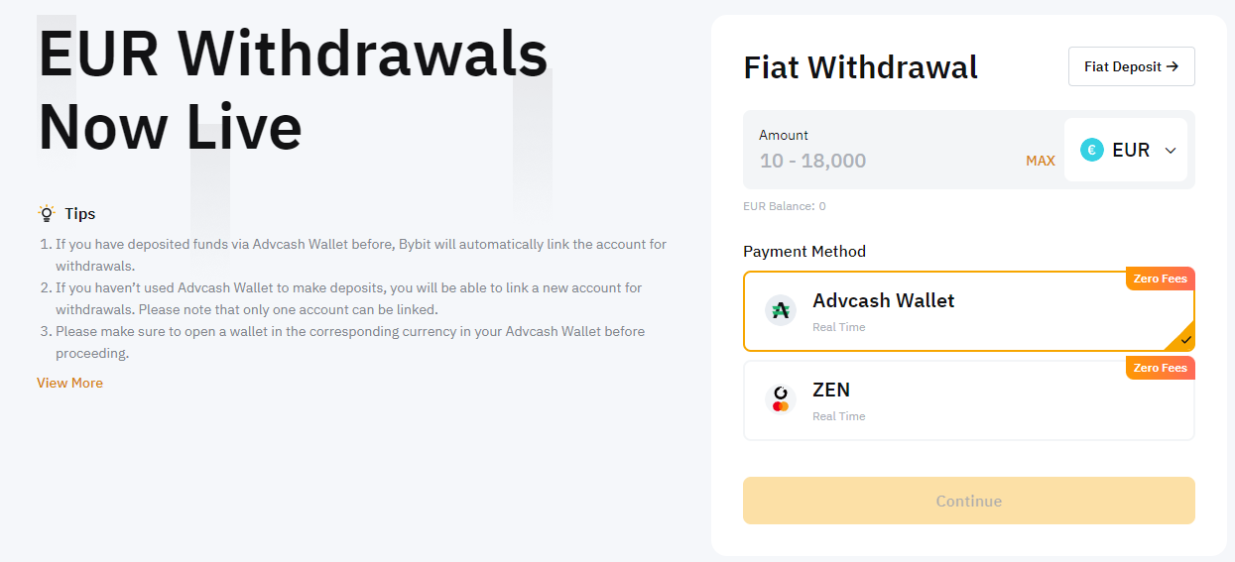The image size is (1235, 562).
Task: Select Advcash Wallet payment method
Action: pyautogui.click(x=969, y=311)
